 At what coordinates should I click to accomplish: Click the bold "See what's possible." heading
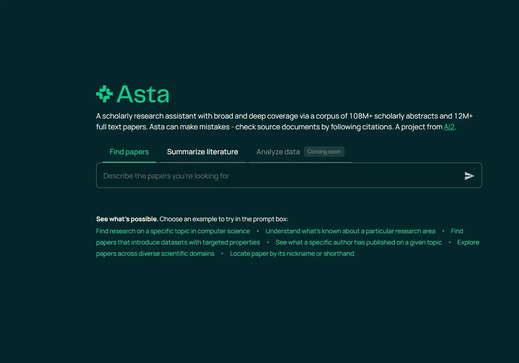pos(127,219)
